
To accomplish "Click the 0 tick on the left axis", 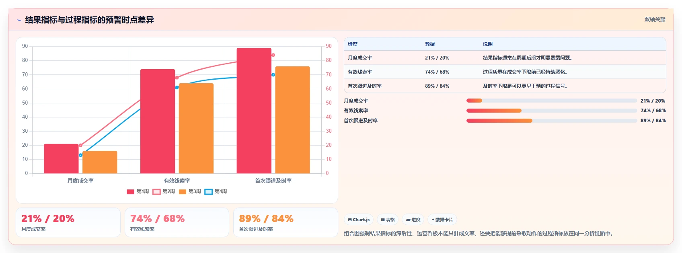I will 27,173.
